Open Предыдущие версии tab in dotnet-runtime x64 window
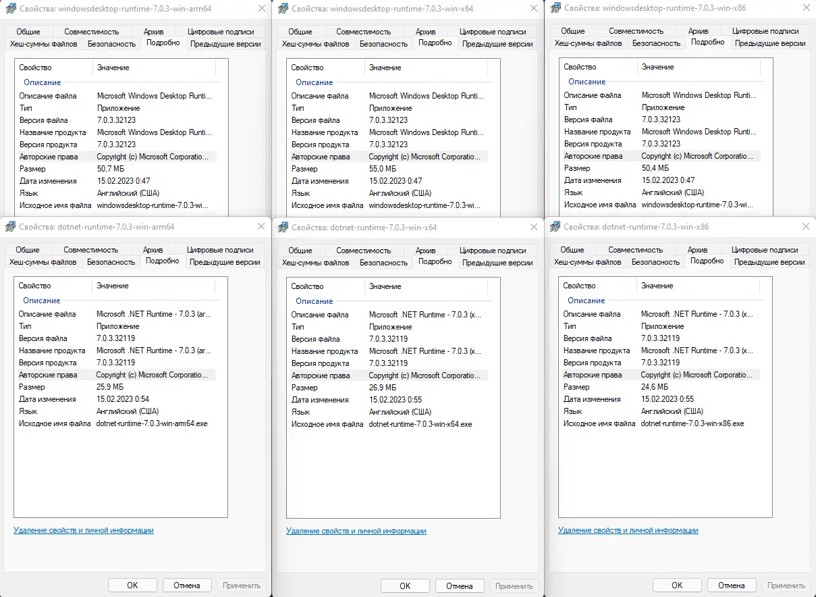Image resolution: width=816 pixels, height=597 pixels. point(497,262)
